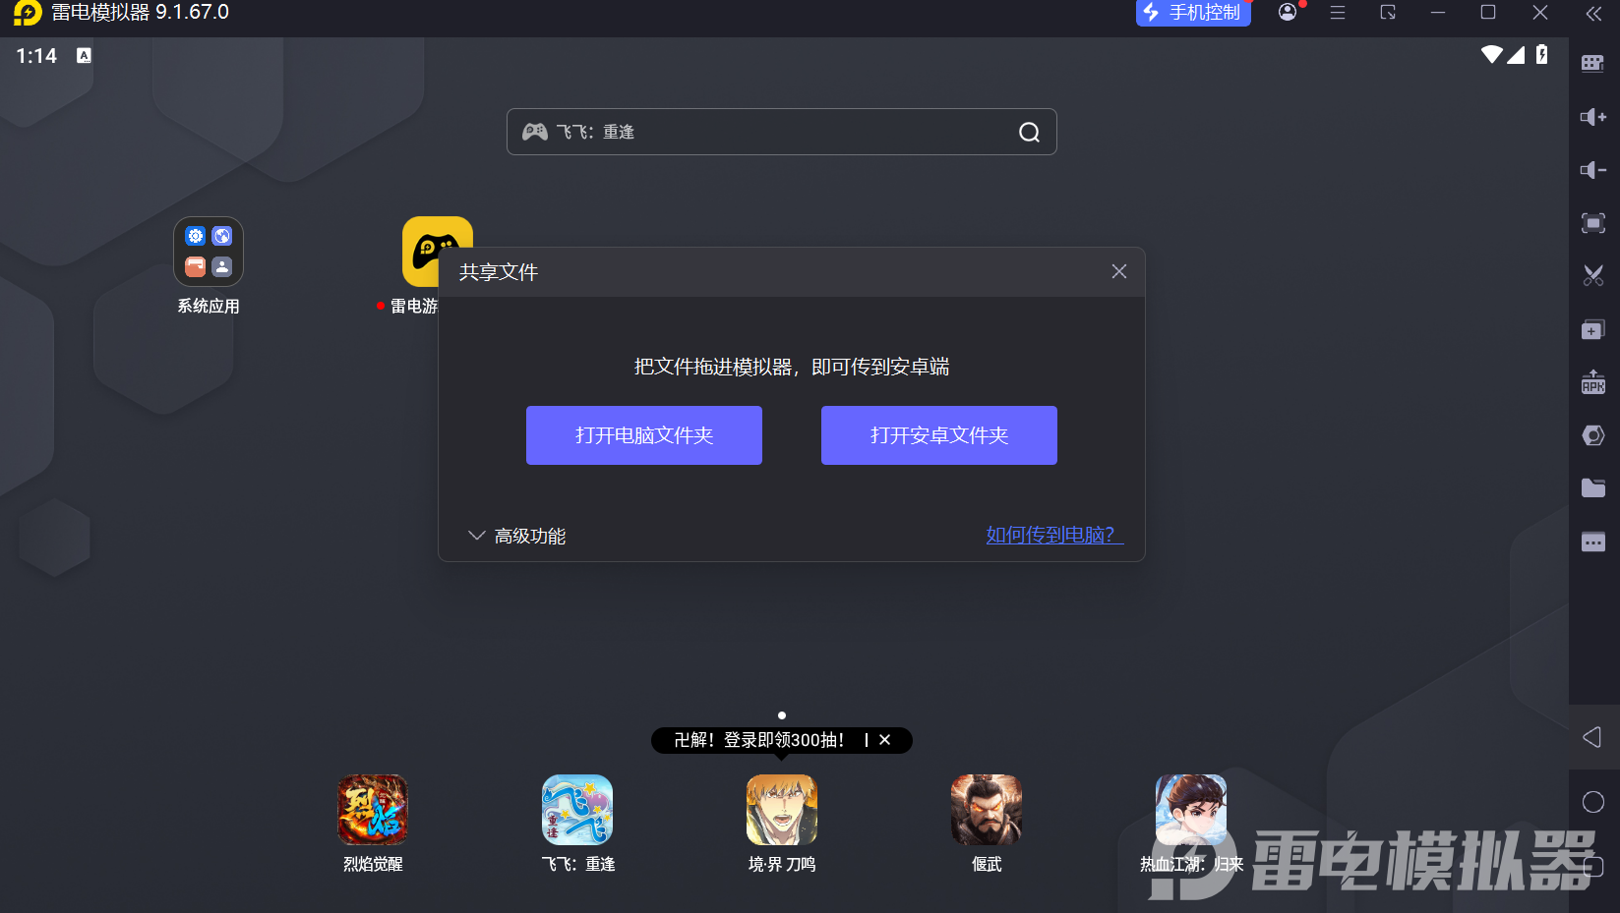The width and height of the screenshot is (1620, 913).
Task: Open the 系统应用 folder
Action: pyautogui.click(x=208, y=251)
